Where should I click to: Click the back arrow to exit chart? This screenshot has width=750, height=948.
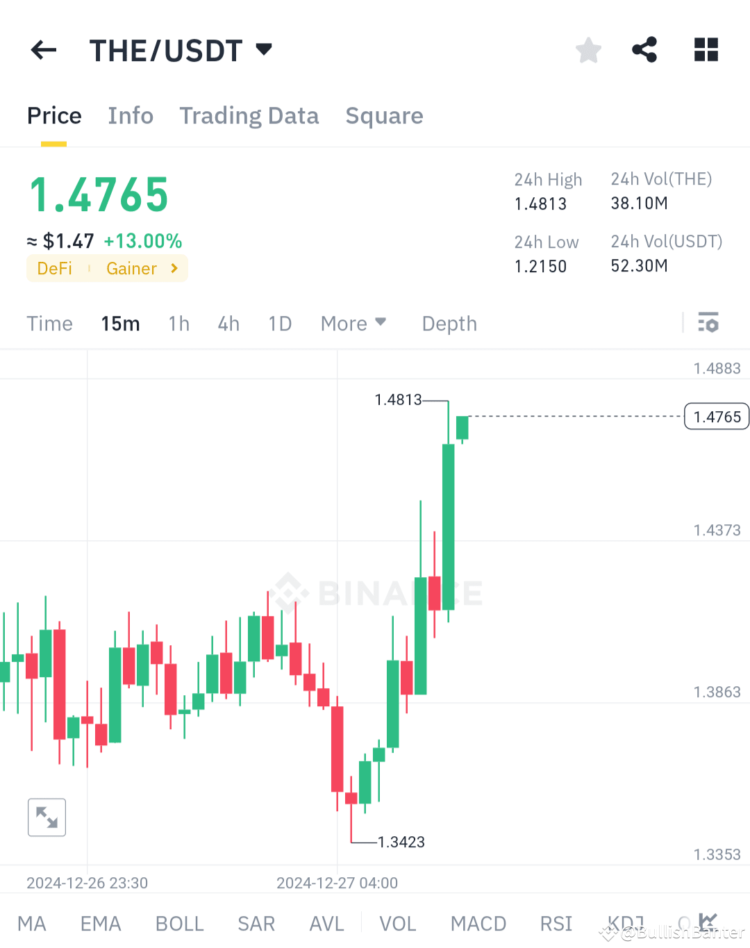tap(43, 49)
